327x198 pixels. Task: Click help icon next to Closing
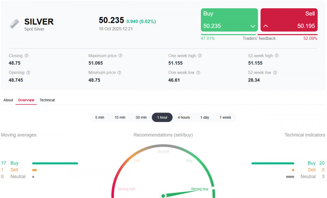[x=27, y=56]
